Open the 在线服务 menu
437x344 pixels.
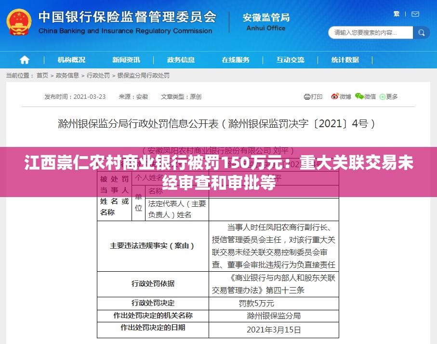click(236, 60)
